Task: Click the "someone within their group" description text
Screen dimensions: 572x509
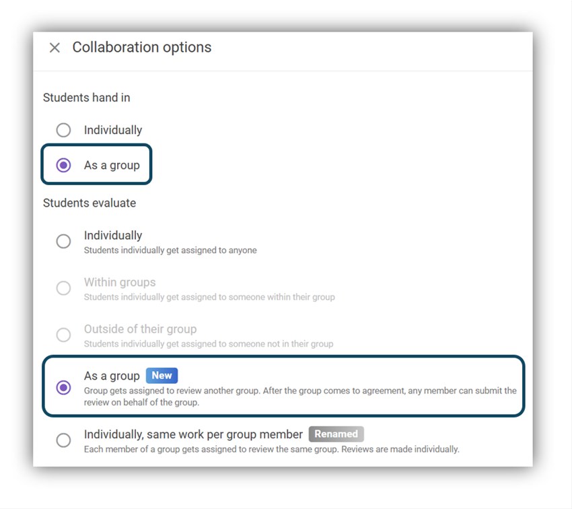Action: pos(209,297)
